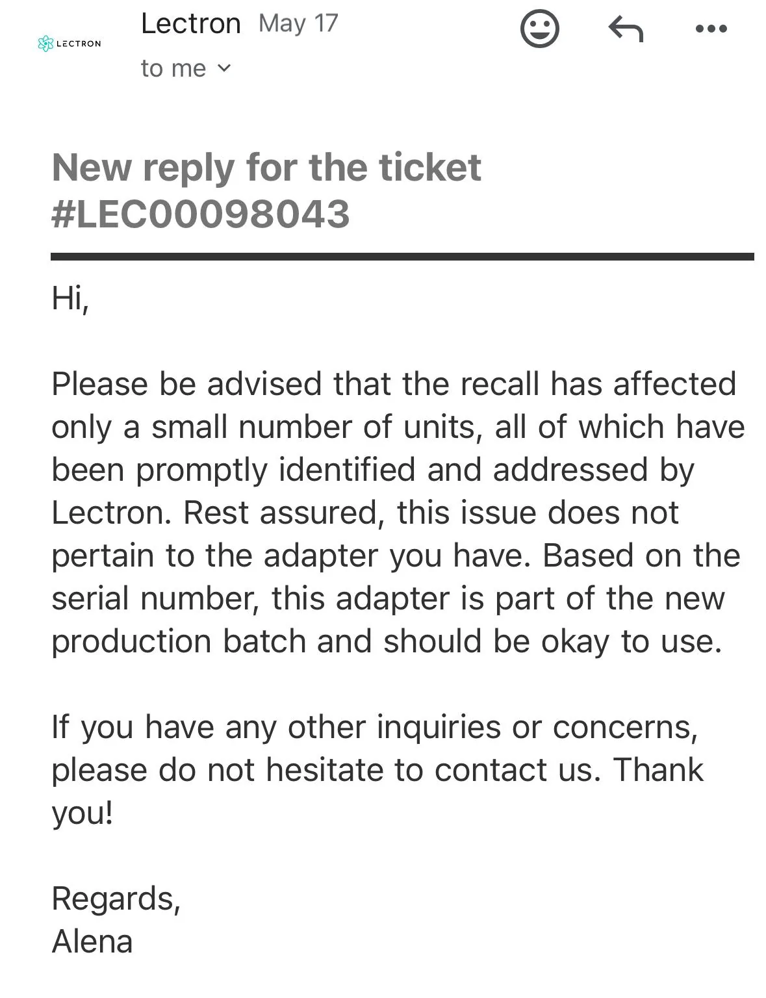Tap the dark horizontal divider under heading
This screenshot has width=766, height=998.
[x=402, y=257]
